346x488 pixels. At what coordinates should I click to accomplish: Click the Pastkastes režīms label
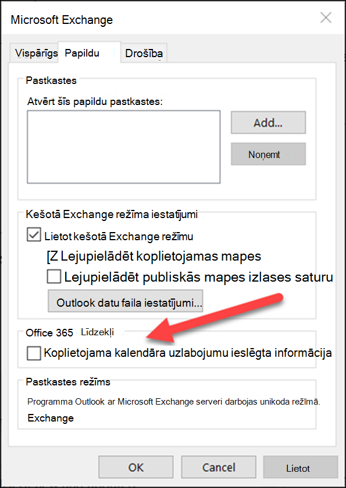[68, 382]
